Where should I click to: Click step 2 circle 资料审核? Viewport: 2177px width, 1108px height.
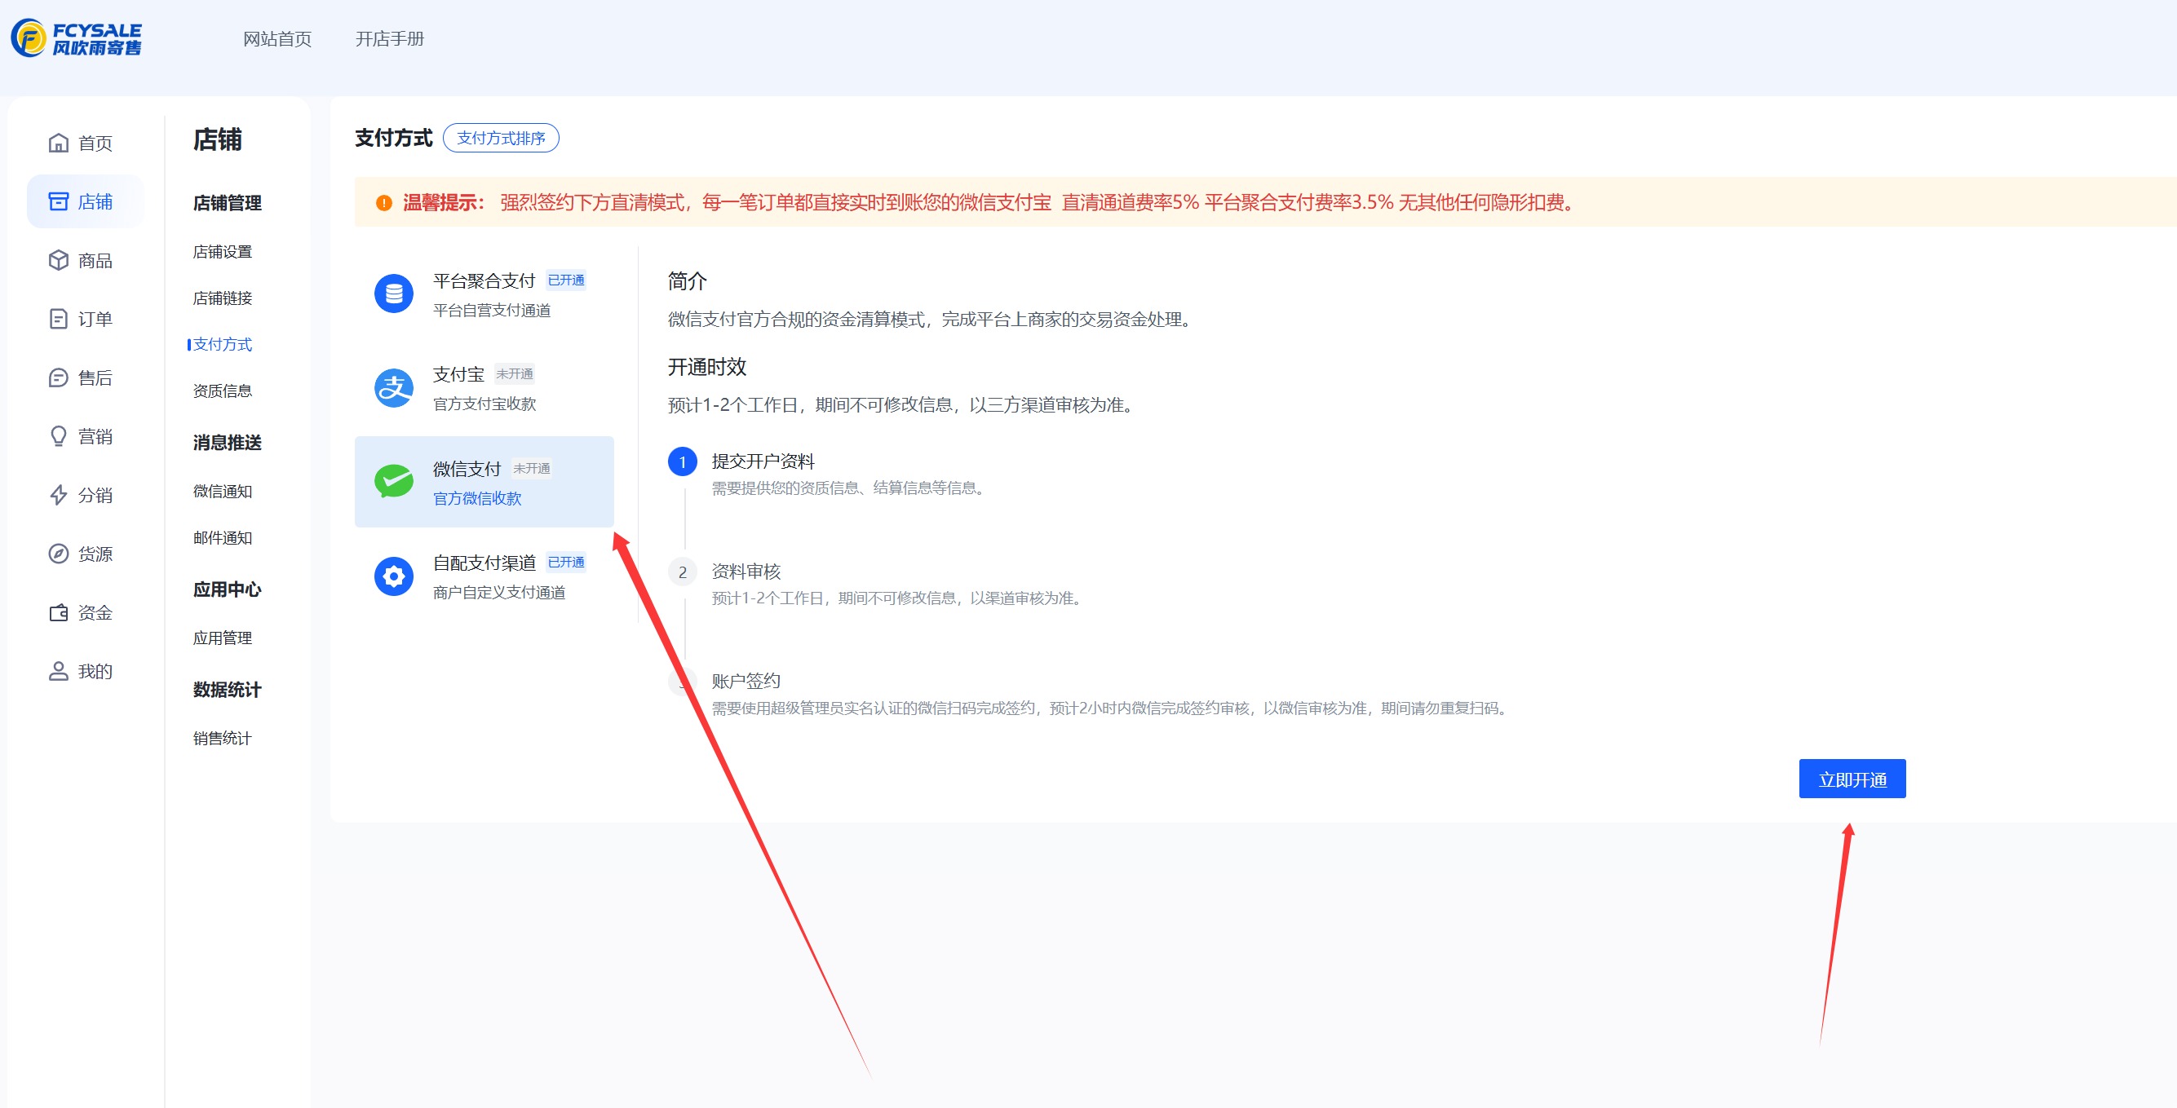point(682,572)
